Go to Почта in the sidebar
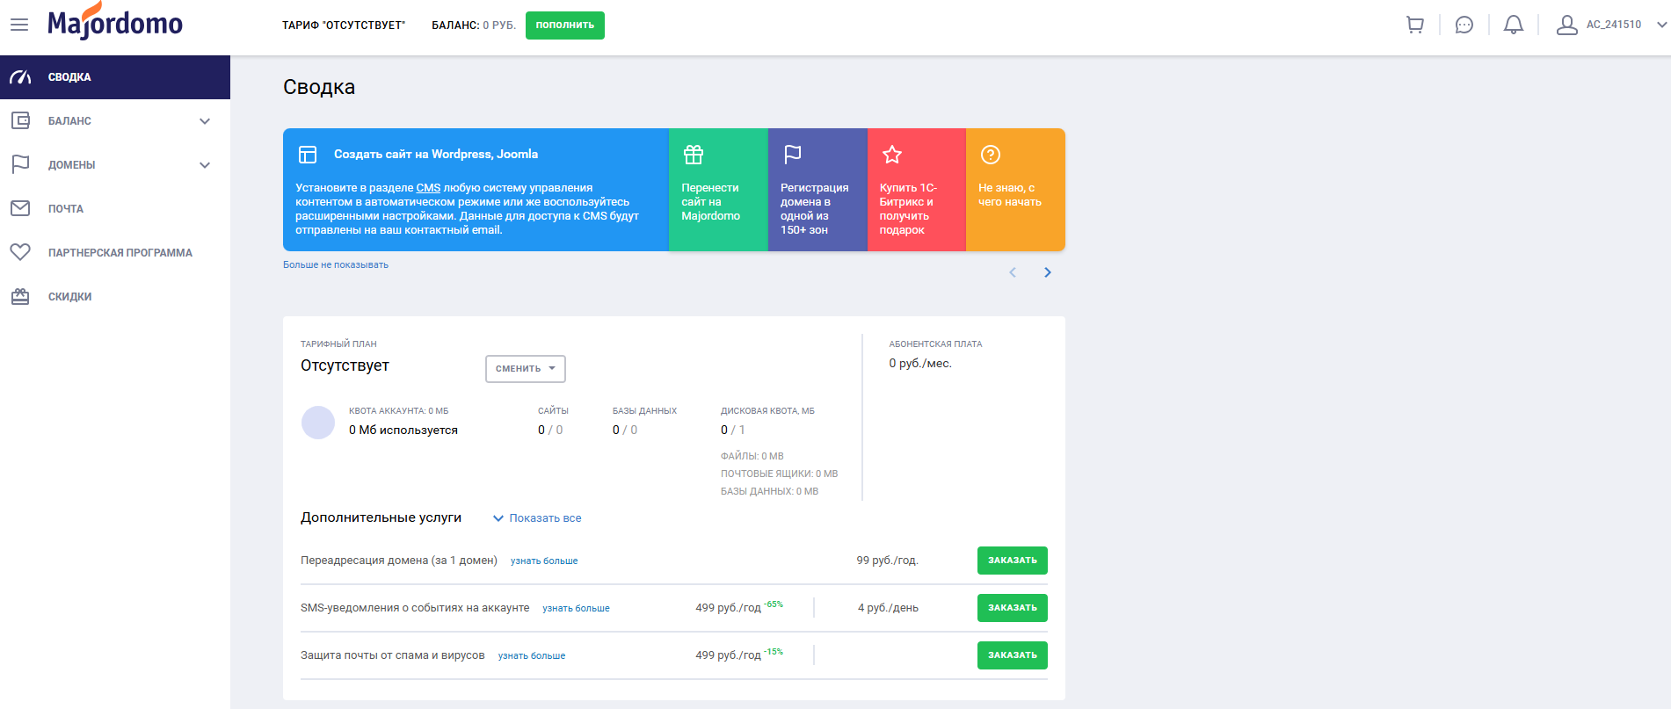 66,209
